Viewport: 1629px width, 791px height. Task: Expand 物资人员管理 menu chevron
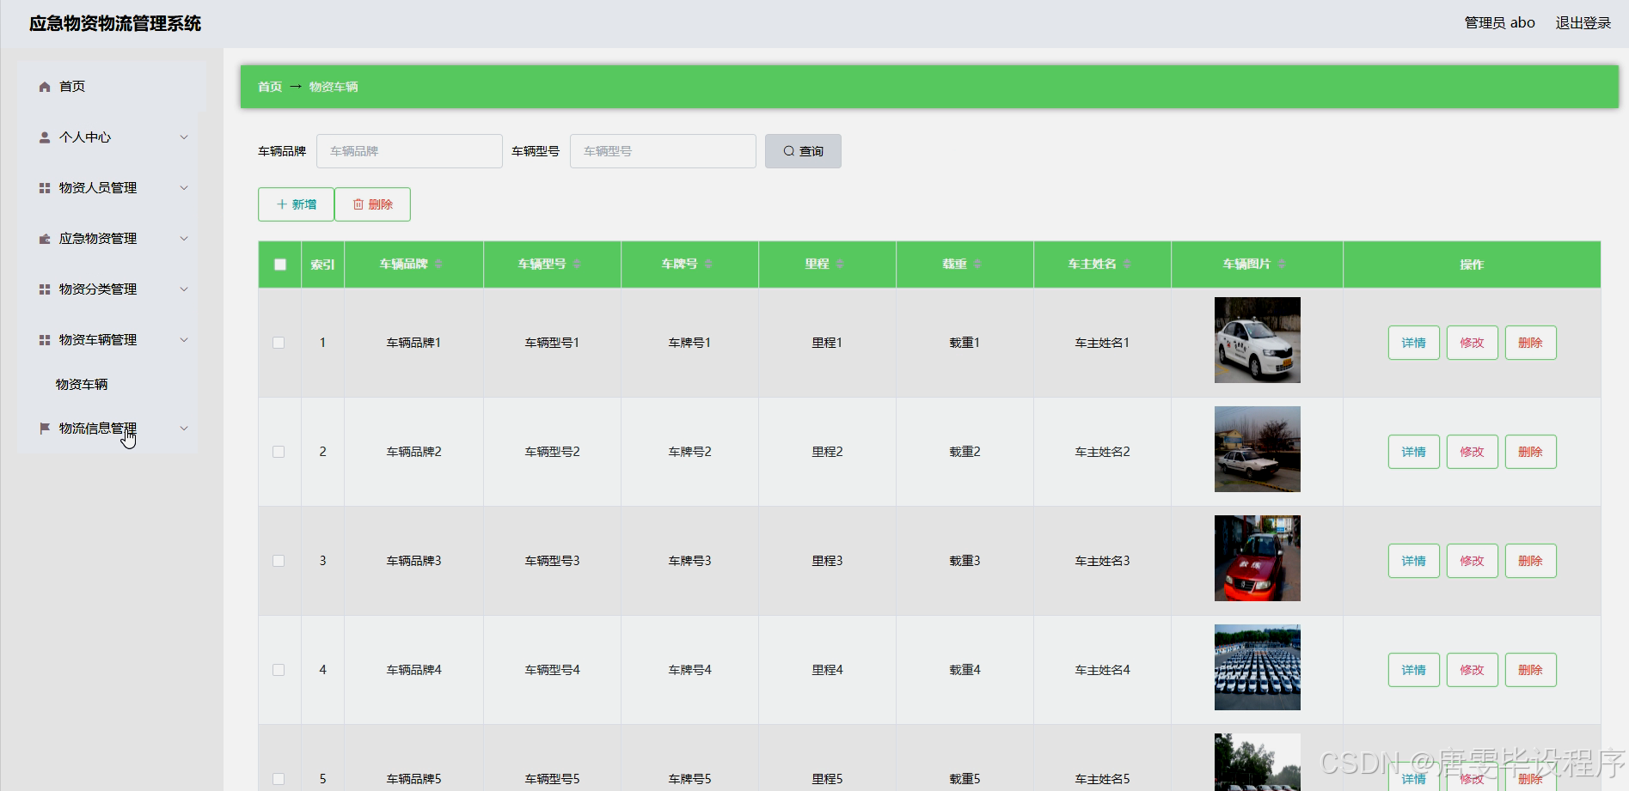[x=184, y=188]
